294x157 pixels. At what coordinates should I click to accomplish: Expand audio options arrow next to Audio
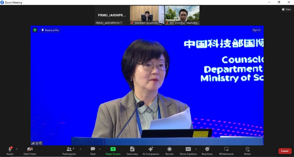pyautogui.click(x=17, y=149)
